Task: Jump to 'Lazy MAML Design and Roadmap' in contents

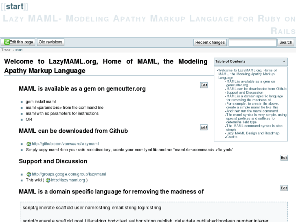Action: click(x=253, y=133)
